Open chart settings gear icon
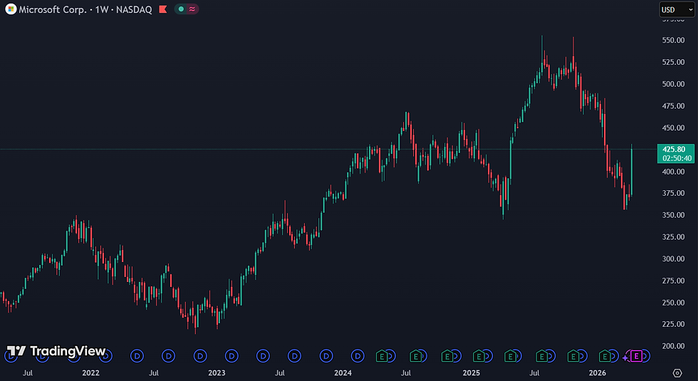698x381 pixels. 677,373
